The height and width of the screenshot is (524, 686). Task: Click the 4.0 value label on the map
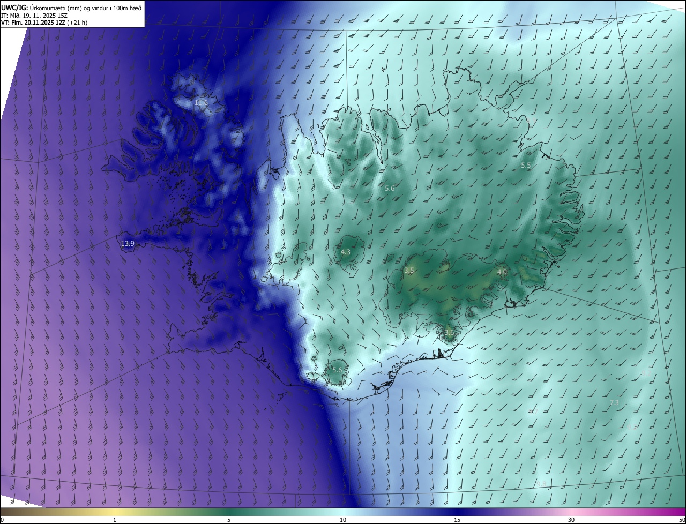tap(502, 272)
